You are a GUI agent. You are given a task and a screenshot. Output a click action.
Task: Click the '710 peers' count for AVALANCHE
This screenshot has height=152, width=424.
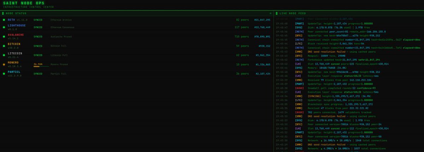pyautogui.click(x=242, y=36)
